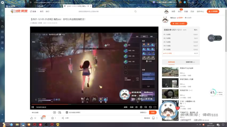Open 倍速 playback speed selector

pos(131,107)
